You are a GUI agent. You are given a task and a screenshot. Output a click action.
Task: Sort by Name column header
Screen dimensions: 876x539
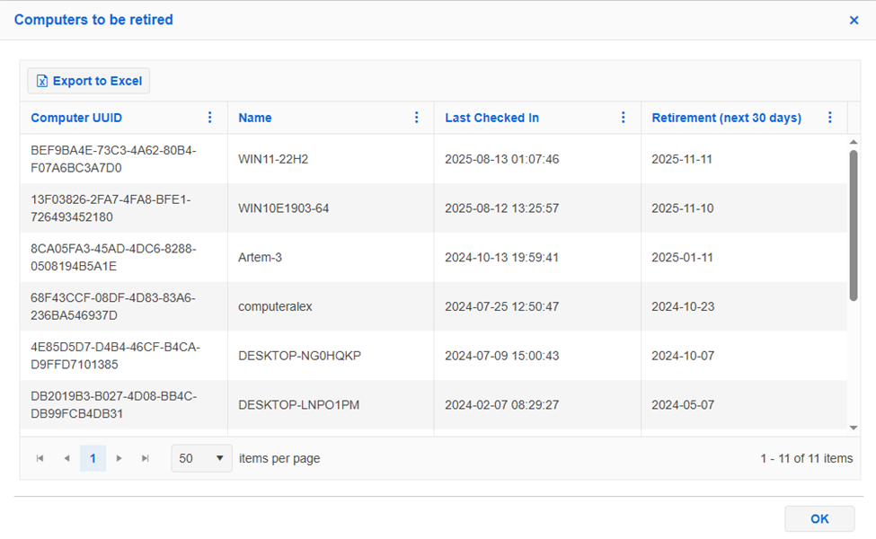tap(255, 118)
